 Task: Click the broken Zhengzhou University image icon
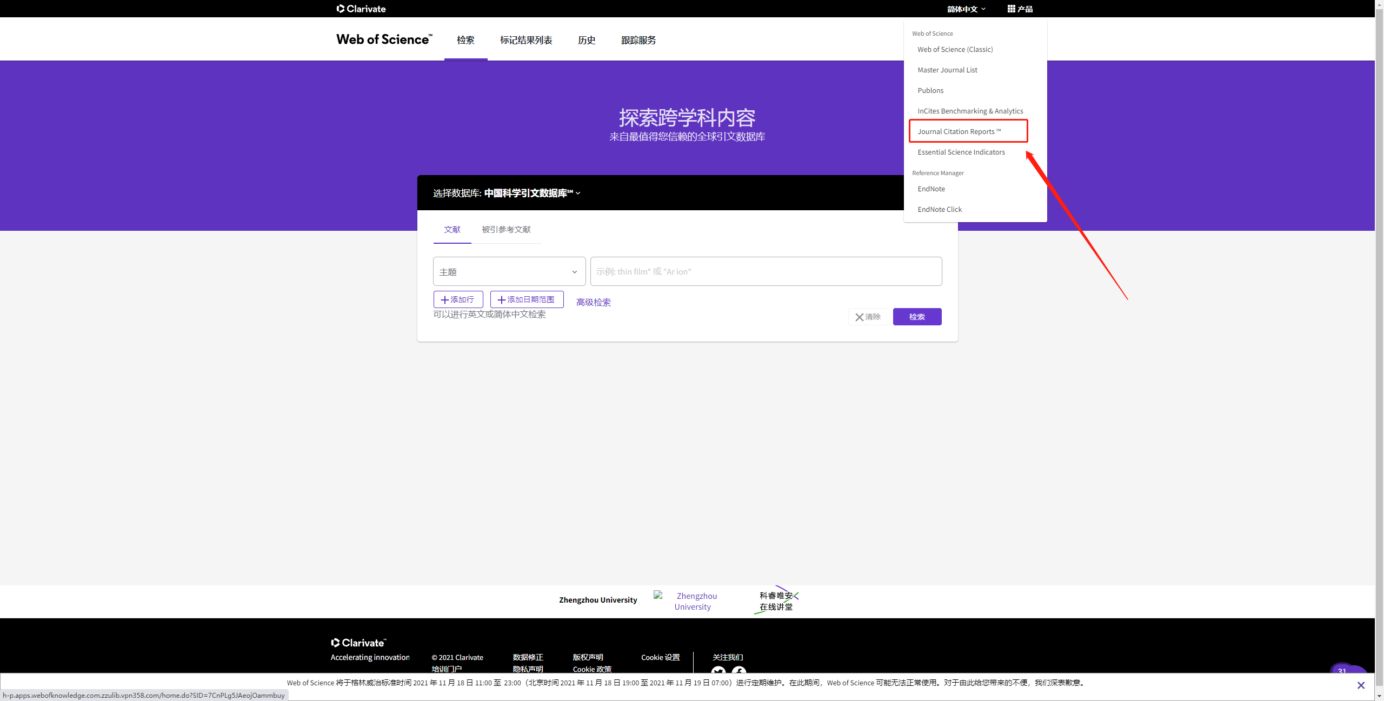[x=658, y=595]
